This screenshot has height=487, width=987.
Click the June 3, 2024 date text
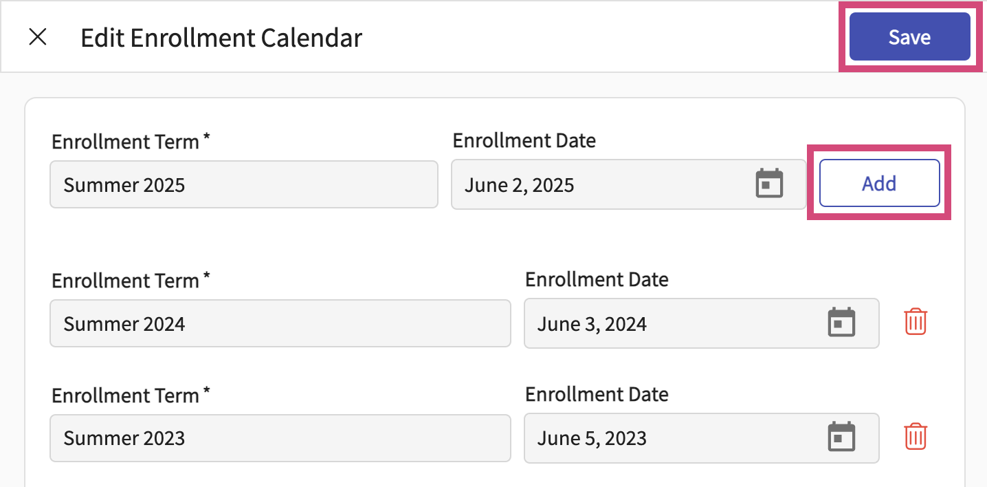pyautogui.click(x=592, y=323)
